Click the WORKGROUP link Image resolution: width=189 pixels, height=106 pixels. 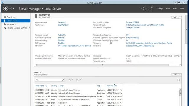63,25
